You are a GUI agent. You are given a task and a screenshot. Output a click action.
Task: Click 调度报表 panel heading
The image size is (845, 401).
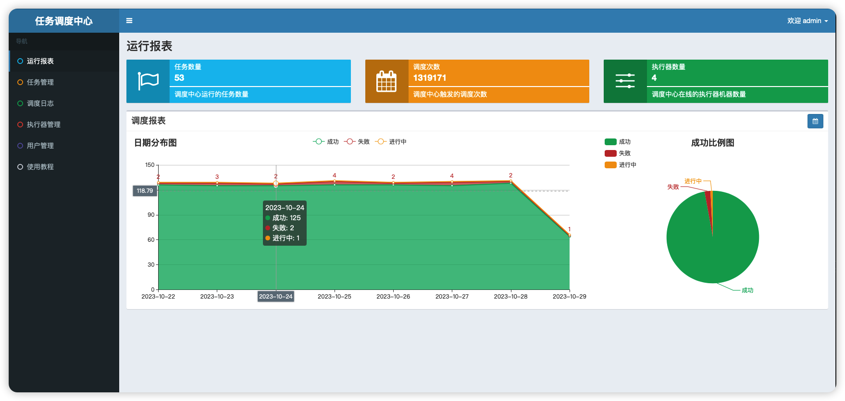[149, 121]
